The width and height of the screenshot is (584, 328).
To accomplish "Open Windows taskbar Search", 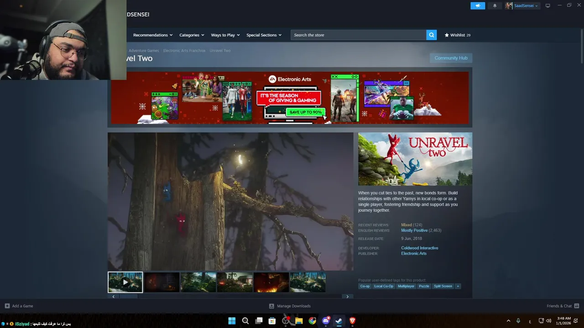I will coord(245,321).
